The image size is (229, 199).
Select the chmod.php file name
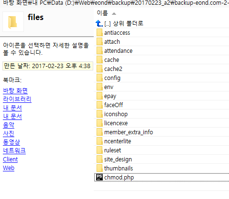click(x=119, y=178)
